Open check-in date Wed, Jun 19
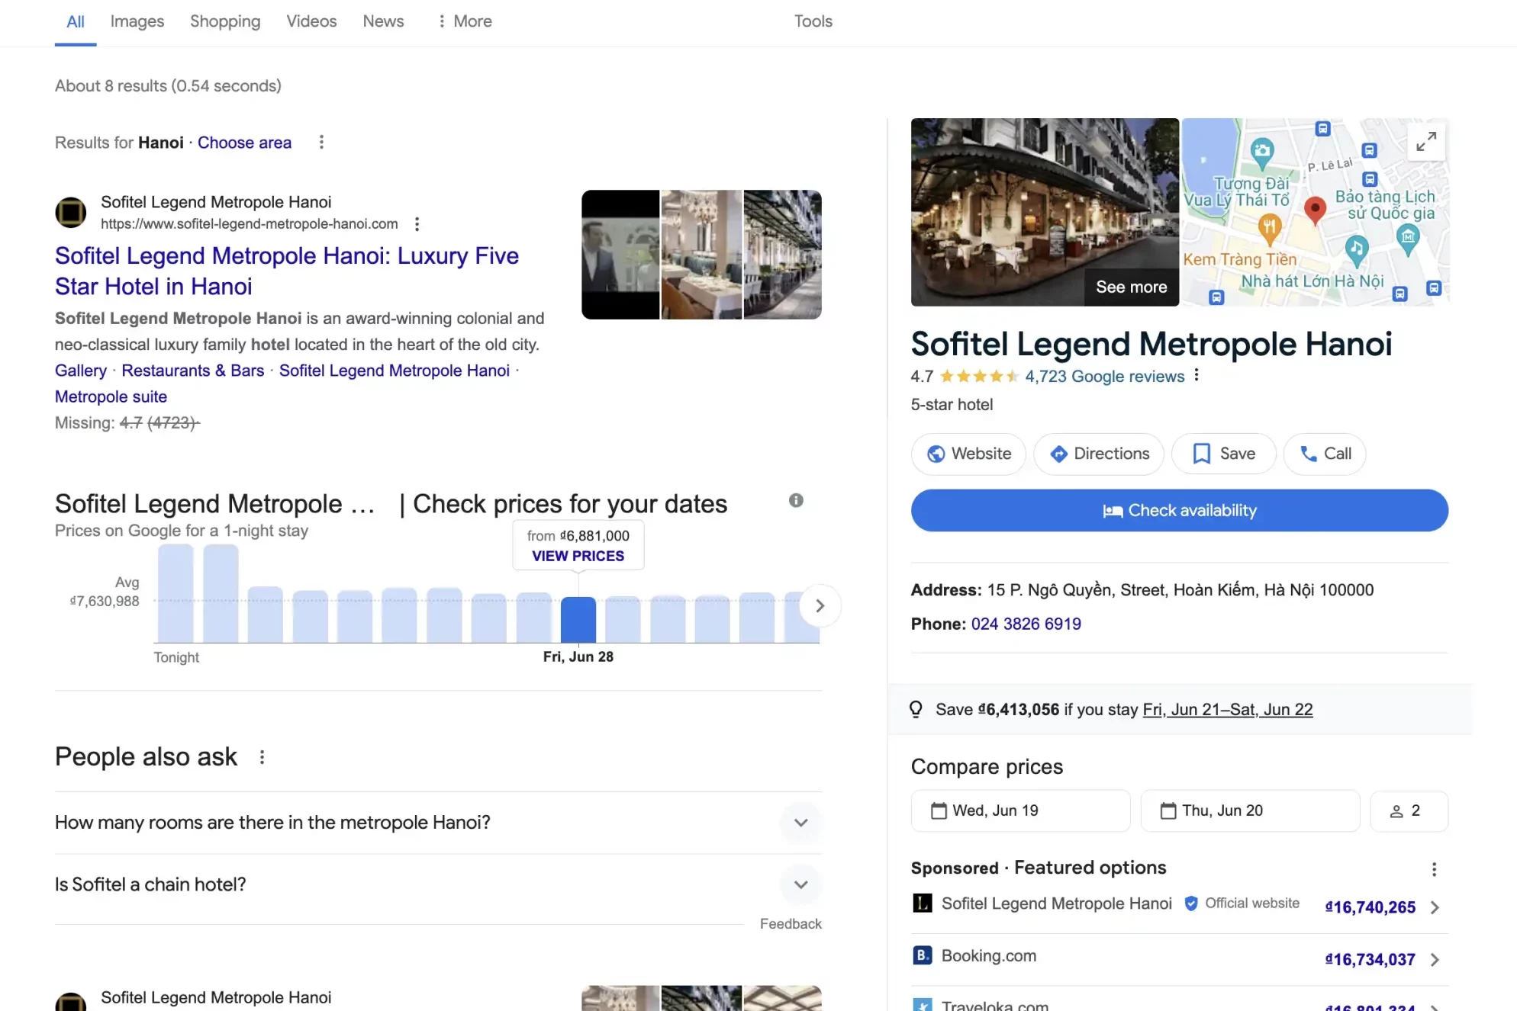 (1020, 810)
